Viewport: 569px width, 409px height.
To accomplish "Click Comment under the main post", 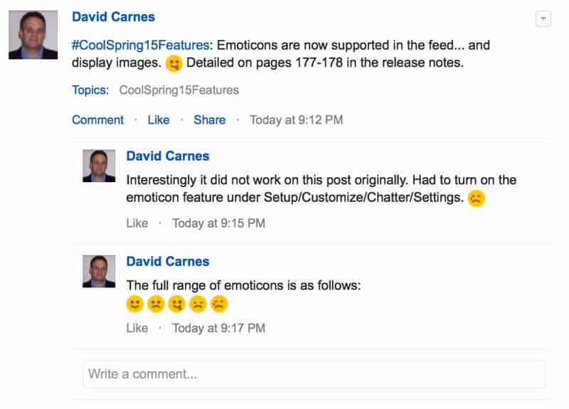I will [x=98, y=119].
